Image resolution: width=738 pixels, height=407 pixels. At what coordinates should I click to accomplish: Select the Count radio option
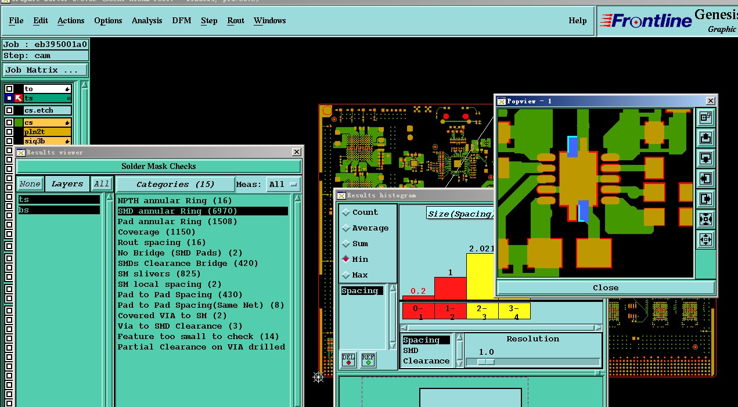click(x=361, y=212)
